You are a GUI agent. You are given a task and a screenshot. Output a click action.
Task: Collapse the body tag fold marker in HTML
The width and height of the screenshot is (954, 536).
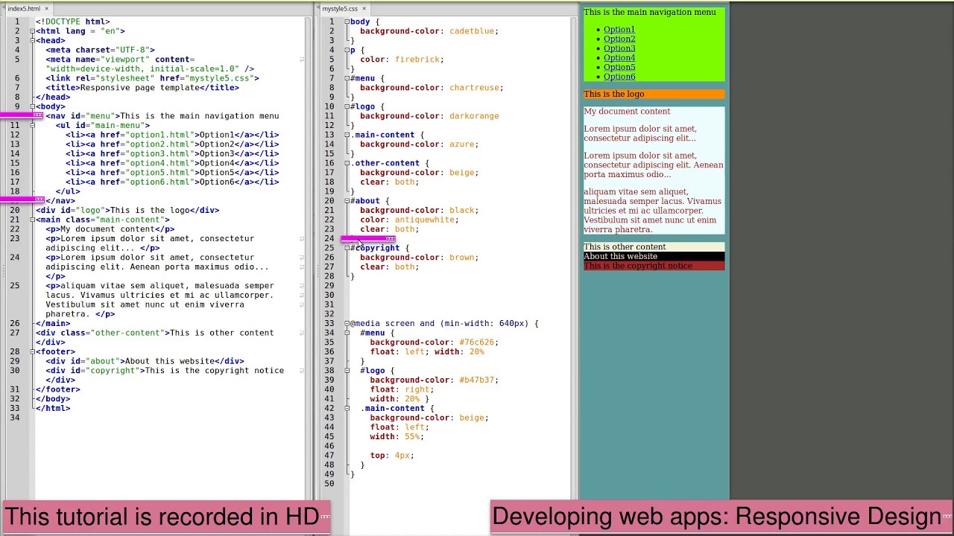point(33,106)
